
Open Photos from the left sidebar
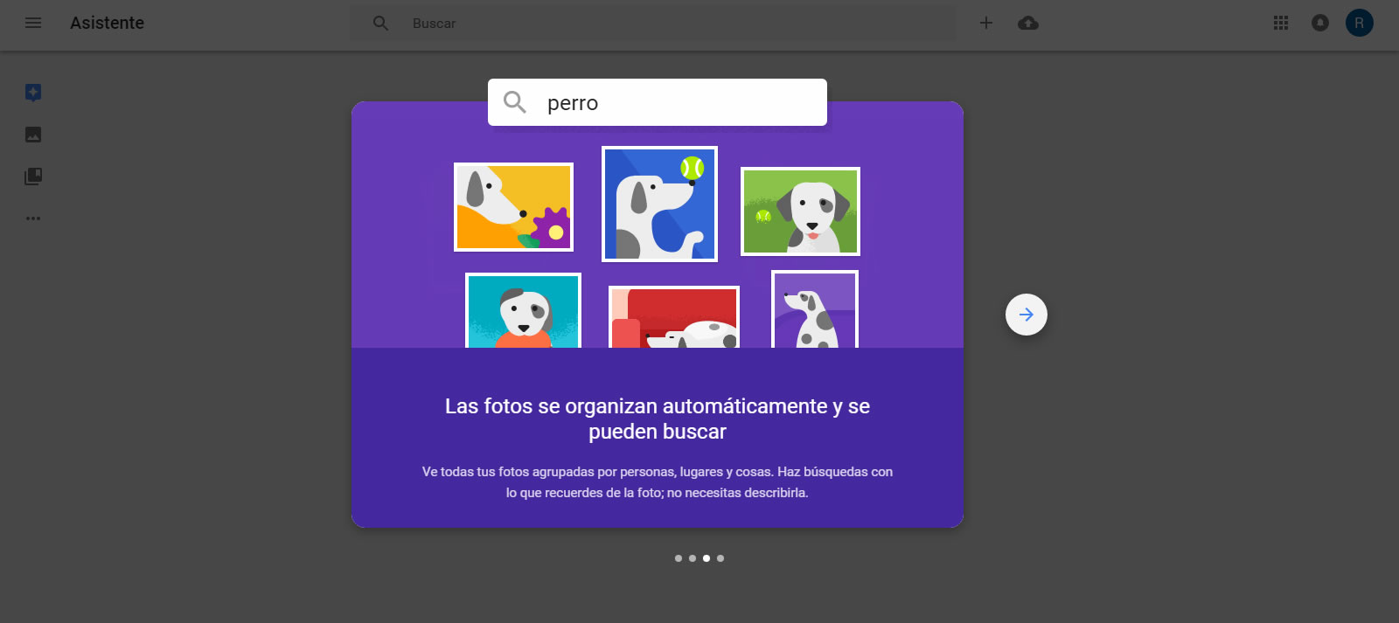tap(33, 135)
